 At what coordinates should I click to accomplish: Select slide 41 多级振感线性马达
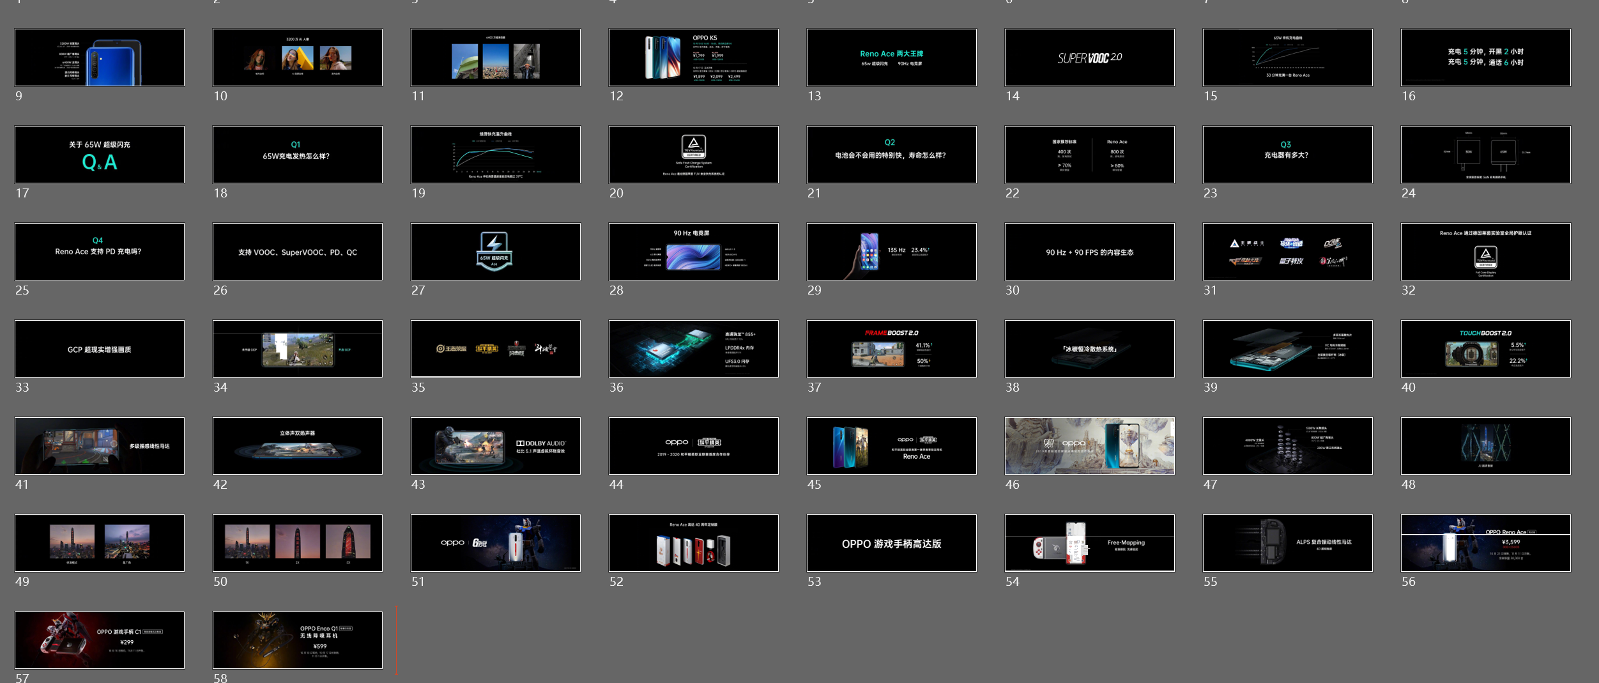[x=100, y=446]
